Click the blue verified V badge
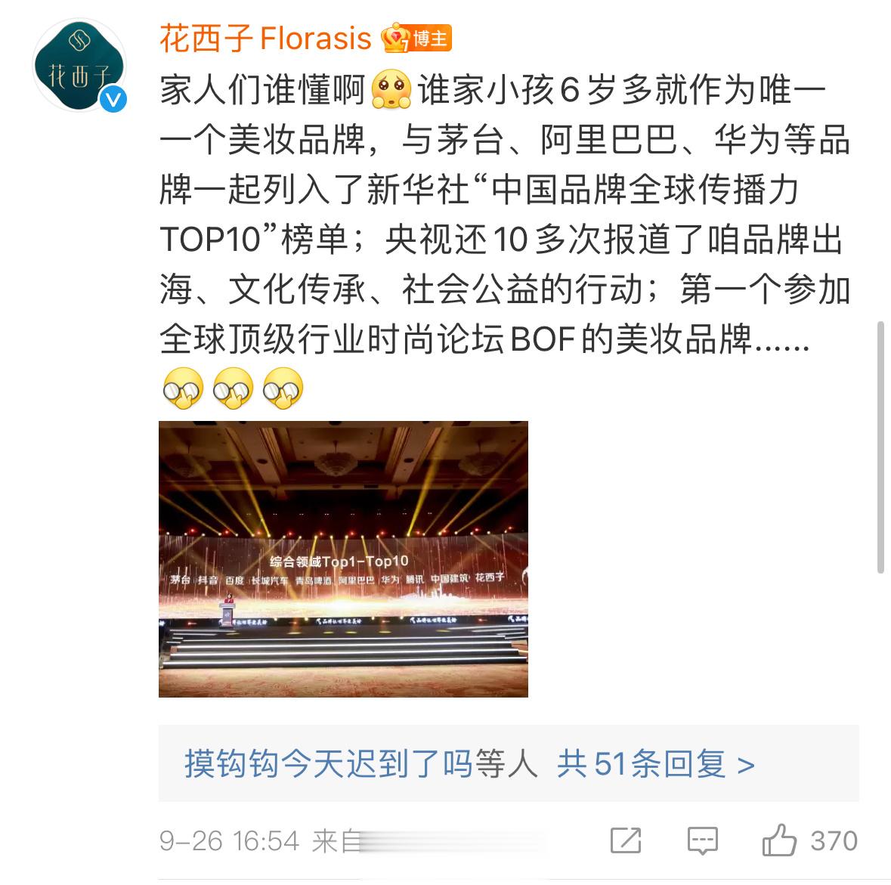The width and height of the screenshot is (891, 885). click(113, 100)
